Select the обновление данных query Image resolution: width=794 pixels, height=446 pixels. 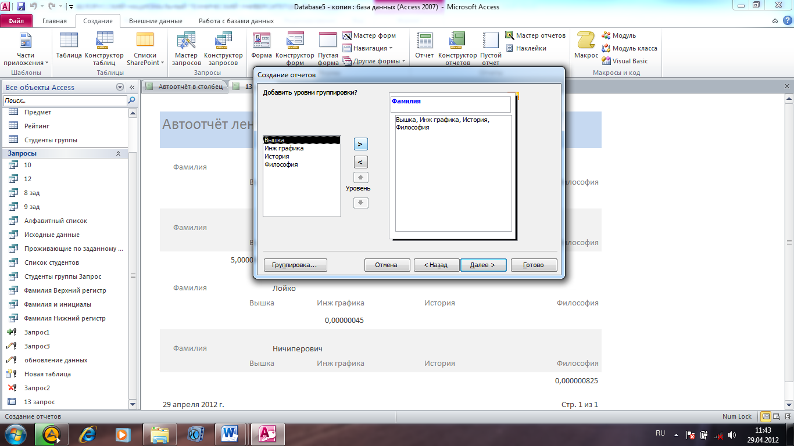(x=65, y=360)
